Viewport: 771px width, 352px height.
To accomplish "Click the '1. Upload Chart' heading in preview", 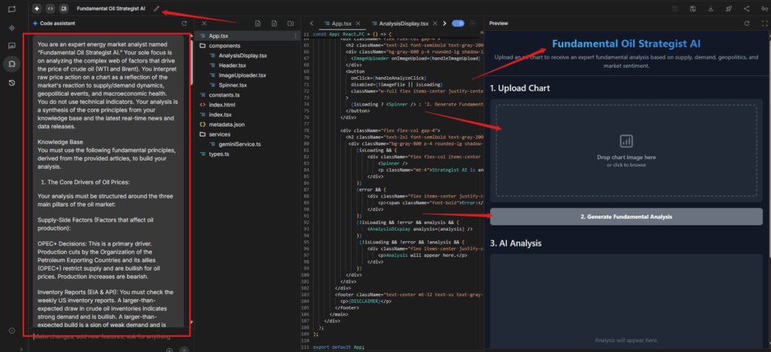I will (x=520, y=89).
